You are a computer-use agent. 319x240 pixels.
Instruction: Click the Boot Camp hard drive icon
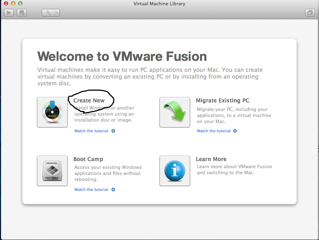[52, 171]
